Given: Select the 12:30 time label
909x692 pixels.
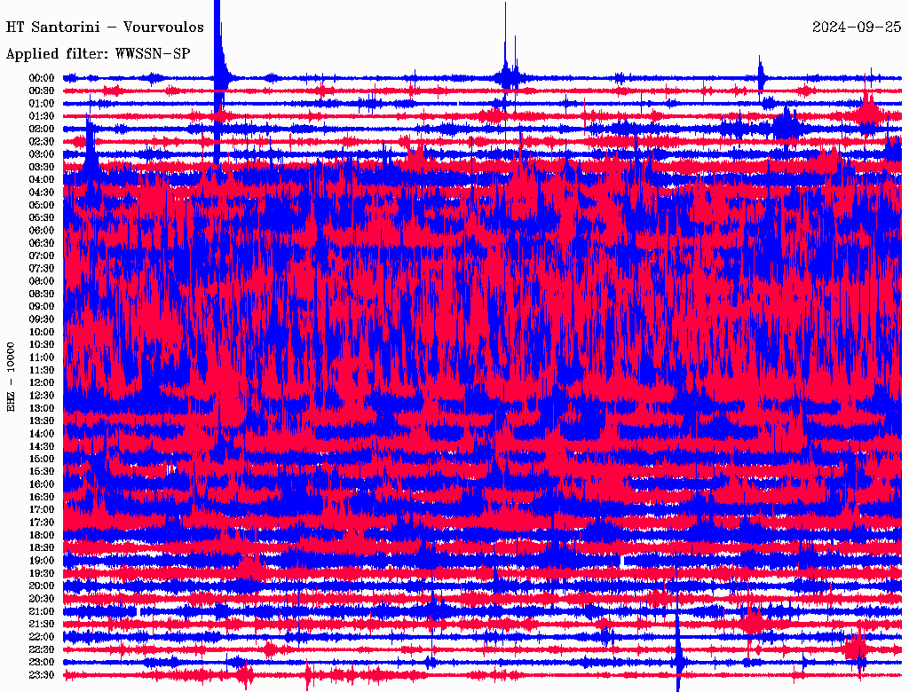Looking at the screenshot, I should point(42,396).
